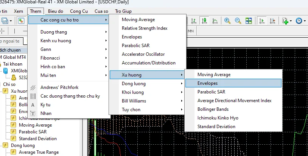
Task: Select Standard Deviation in navigator tree
Action: click(38, 139)
